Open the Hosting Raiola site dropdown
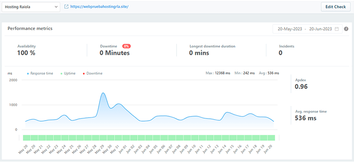The height and width of the screenshot is (162, 354). tap(31, 7)
